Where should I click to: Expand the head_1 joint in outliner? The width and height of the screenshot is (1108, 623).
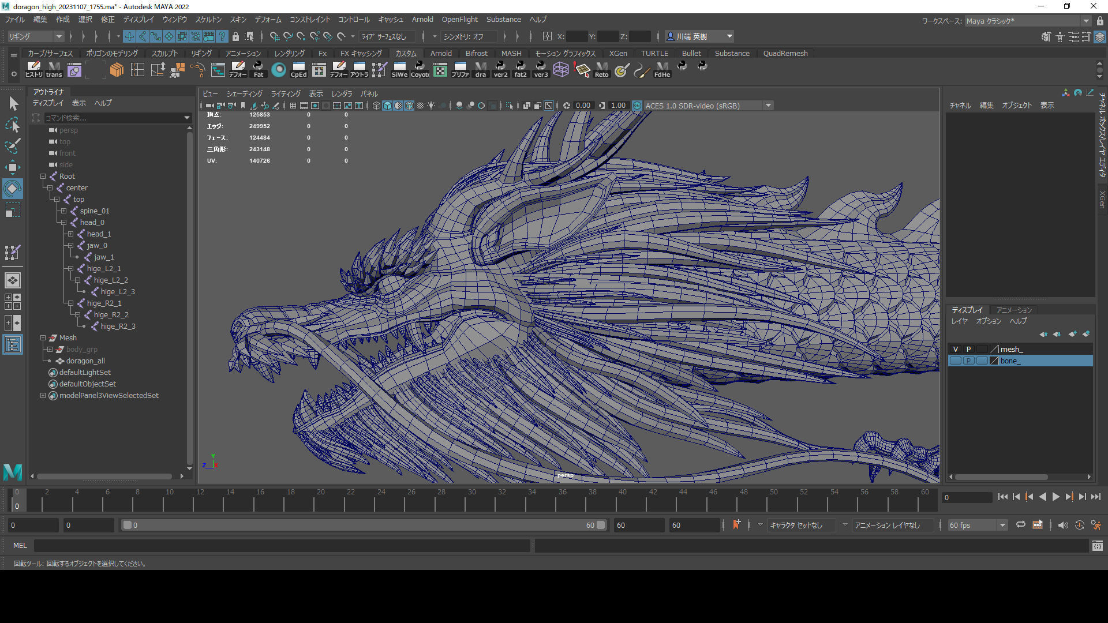(70, 234)
